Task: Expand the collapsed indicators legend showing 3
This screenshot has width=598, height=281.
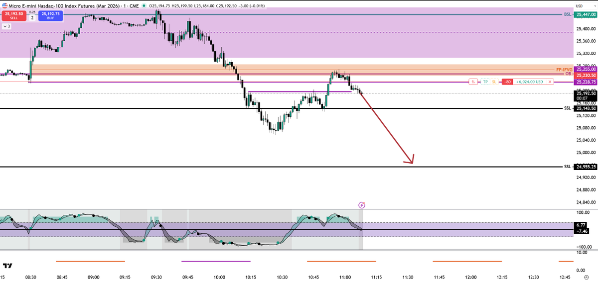Action: tap(7, 26)
